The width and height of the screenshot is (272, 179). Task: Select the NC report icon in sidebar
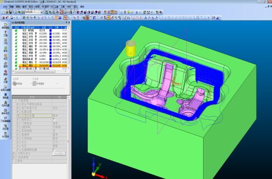[x=5, y=135]
